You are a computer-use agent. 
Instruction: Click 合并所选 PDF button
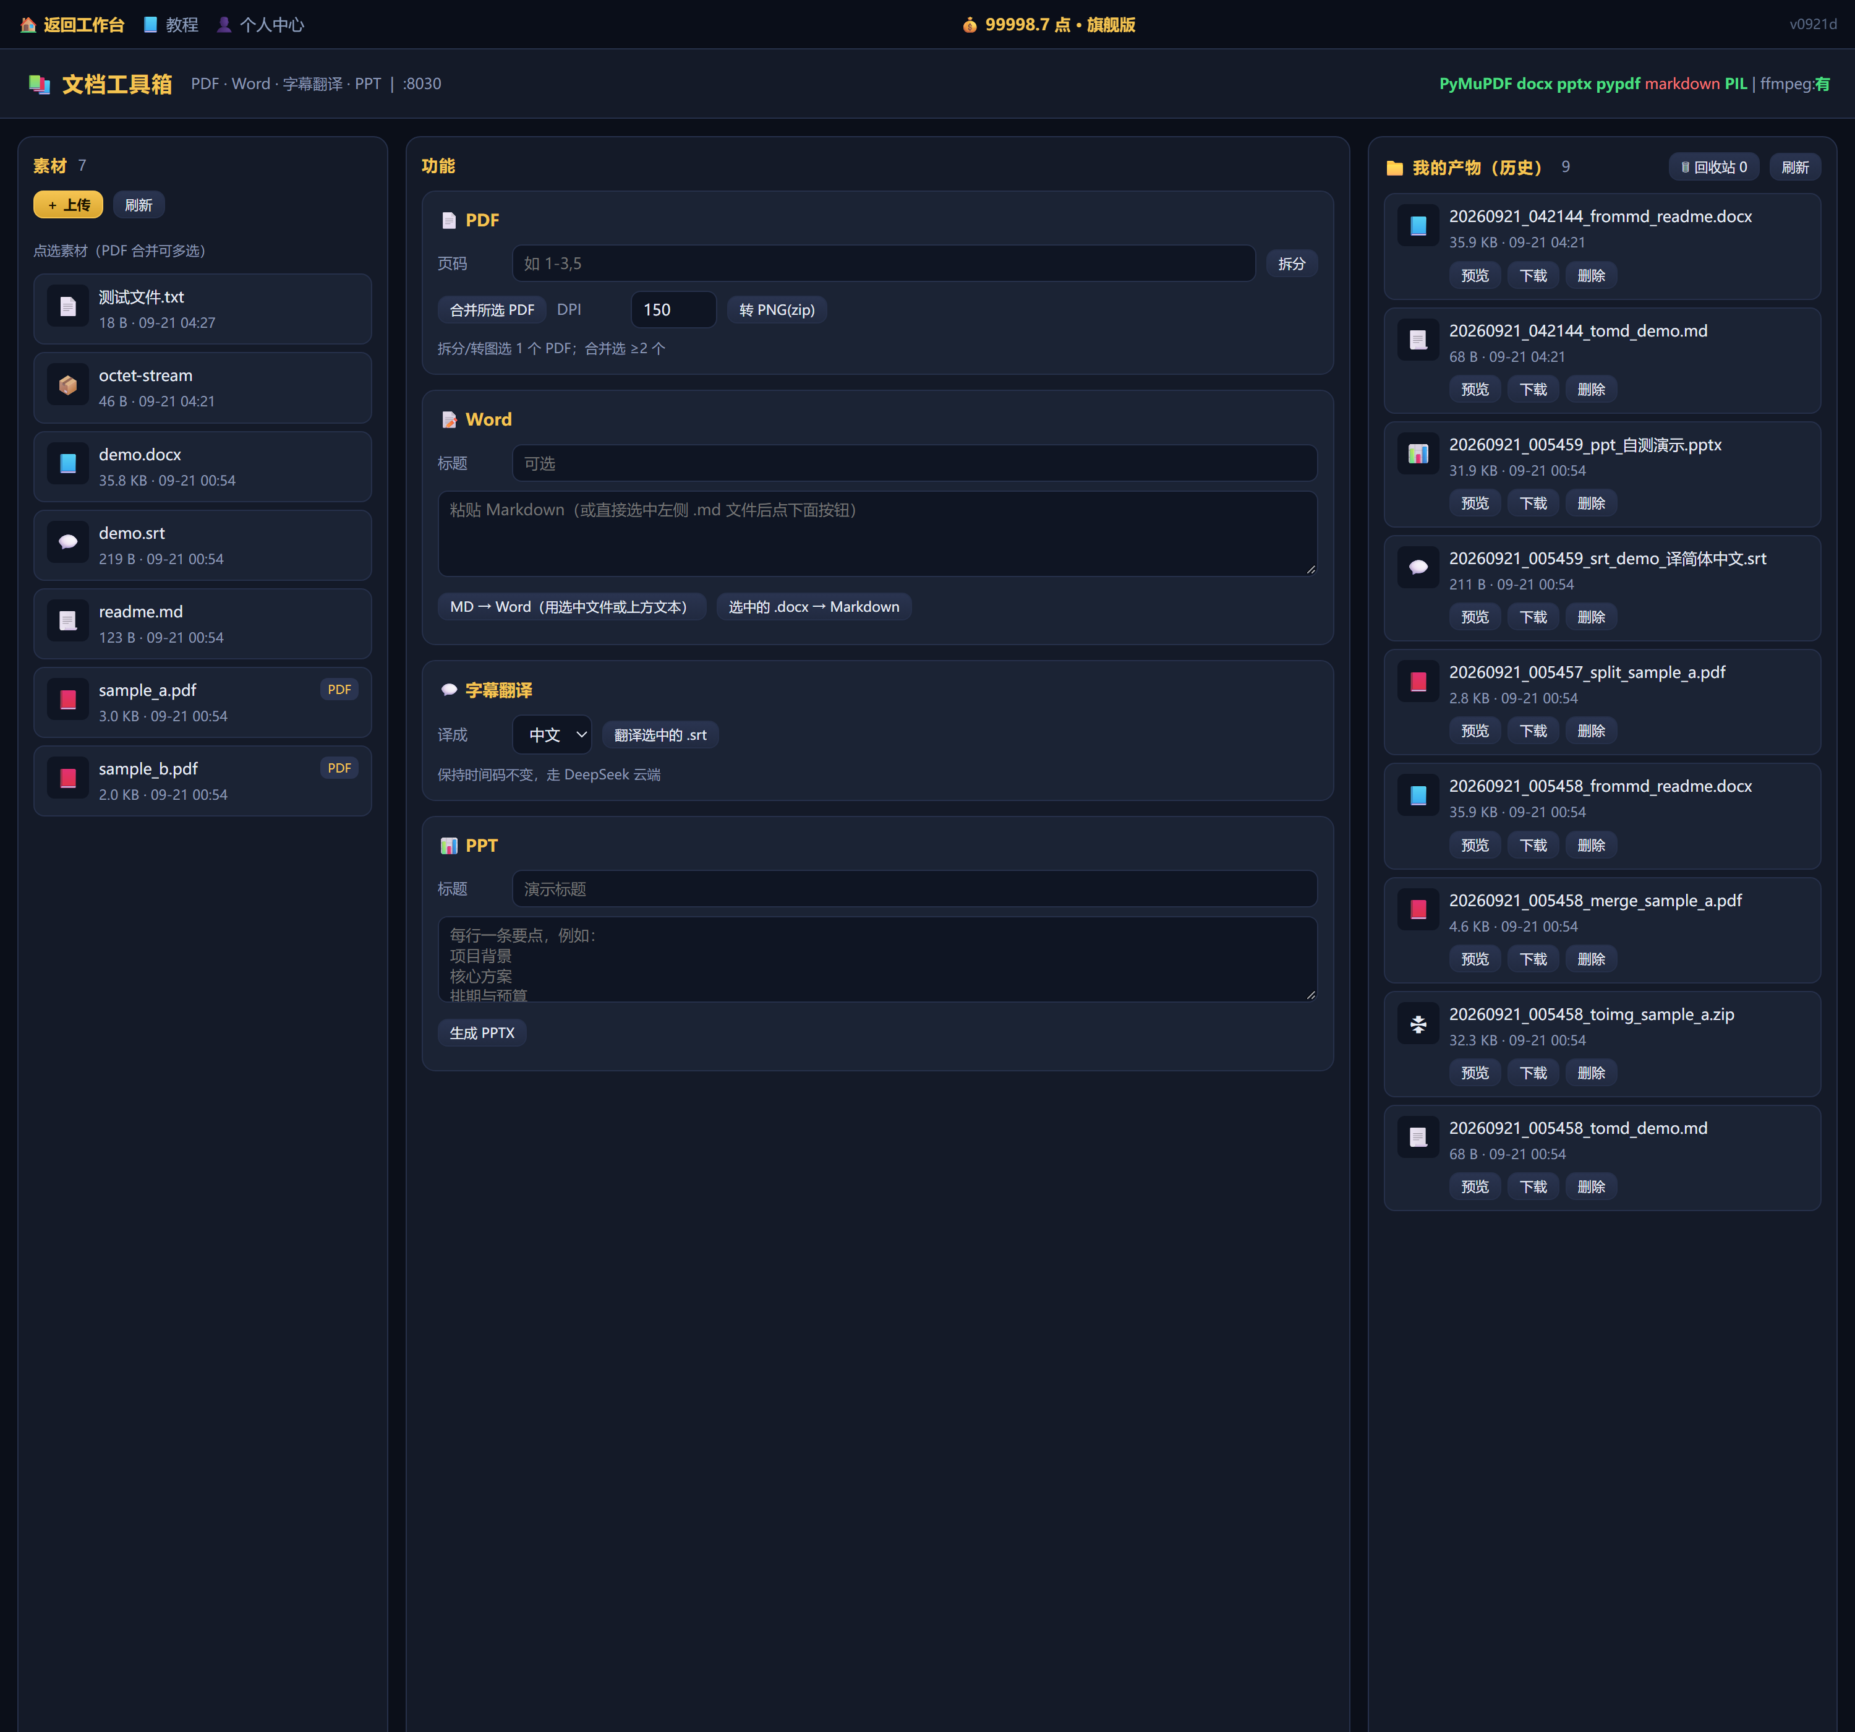[x=492, y=309]
